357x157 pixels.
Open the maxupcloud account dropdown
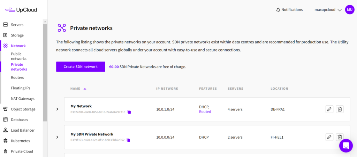[x=328, y=10]
